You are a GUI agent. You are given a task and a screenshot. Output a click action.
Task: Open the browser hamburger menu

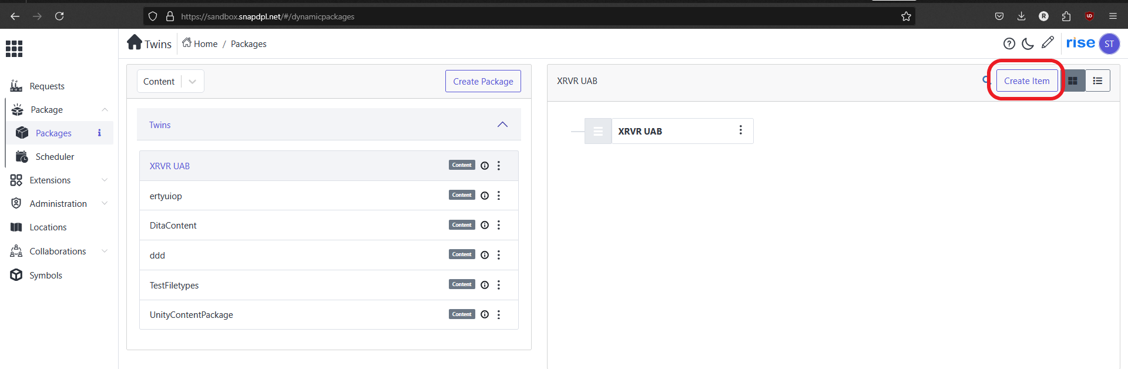pyautogui.click(x=1113, y=16)
